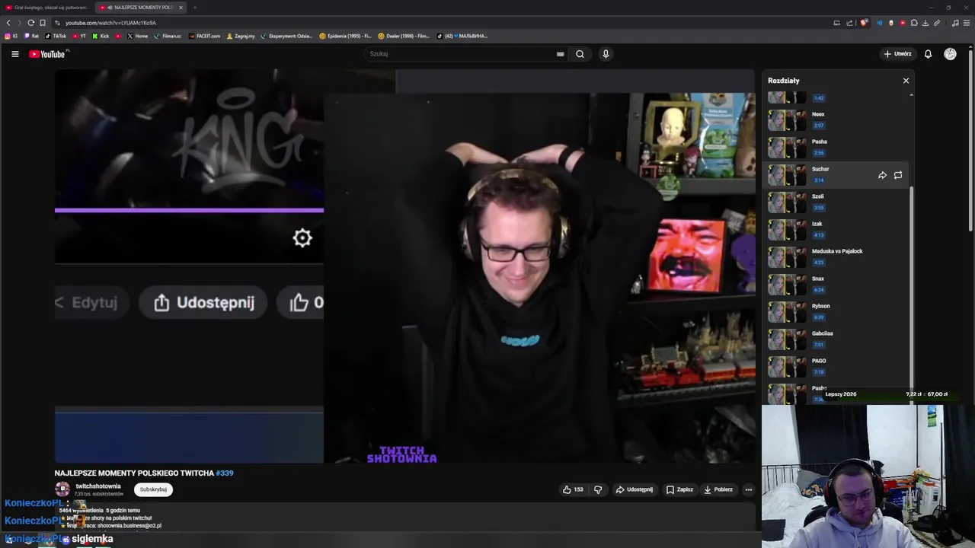Jump to the PAGO chapter
Image resolution: width=975 pixels, height=548 pixels.
[x=836, y=367]
